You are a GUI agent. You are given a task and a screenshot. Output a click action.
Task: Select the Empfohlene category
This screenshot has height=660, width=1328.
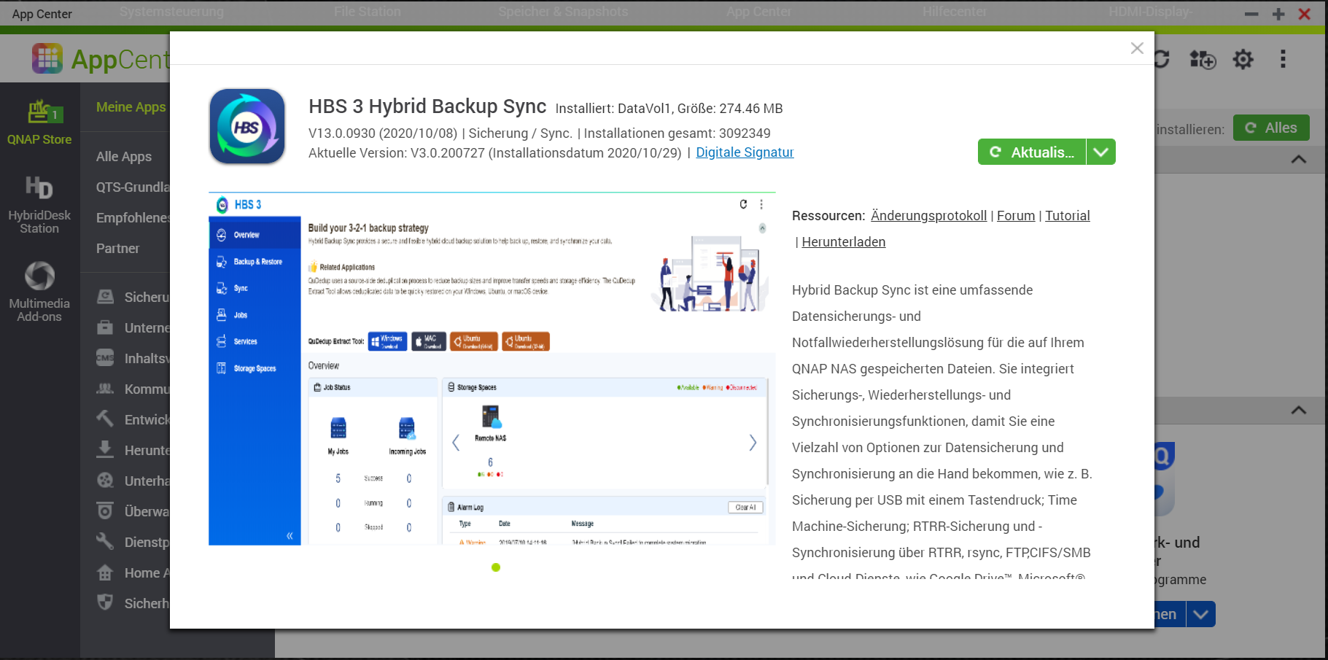point(133,218)
